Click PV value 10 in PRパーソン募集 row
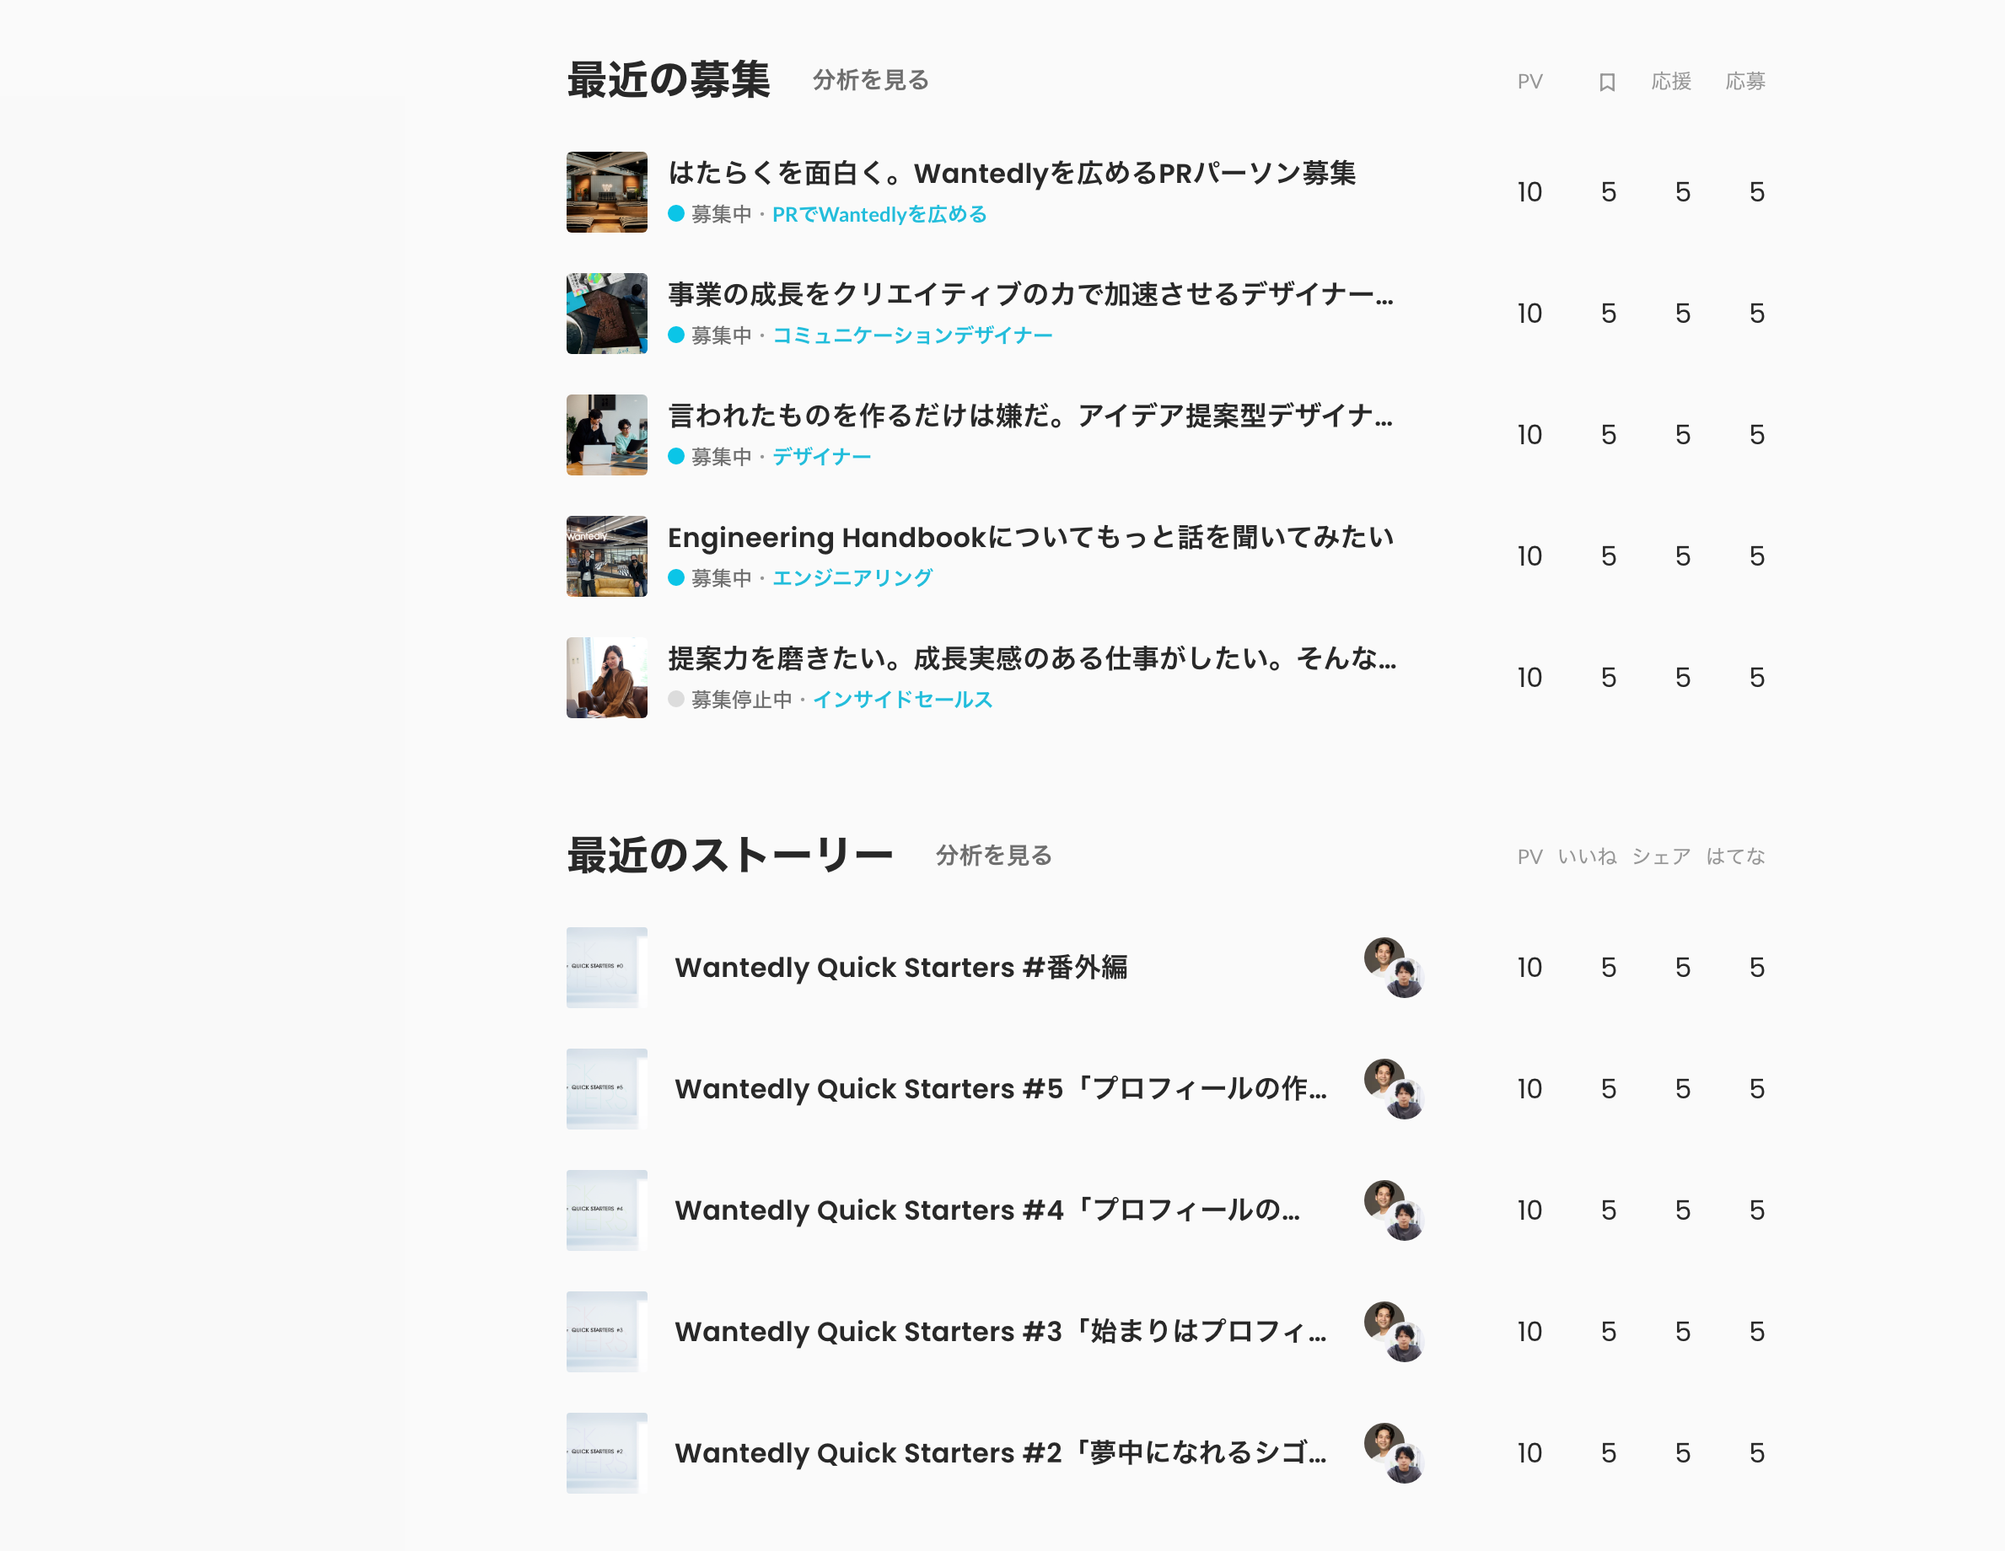The height and width of the screenshot is (1551, 2005). point(1529,192)
